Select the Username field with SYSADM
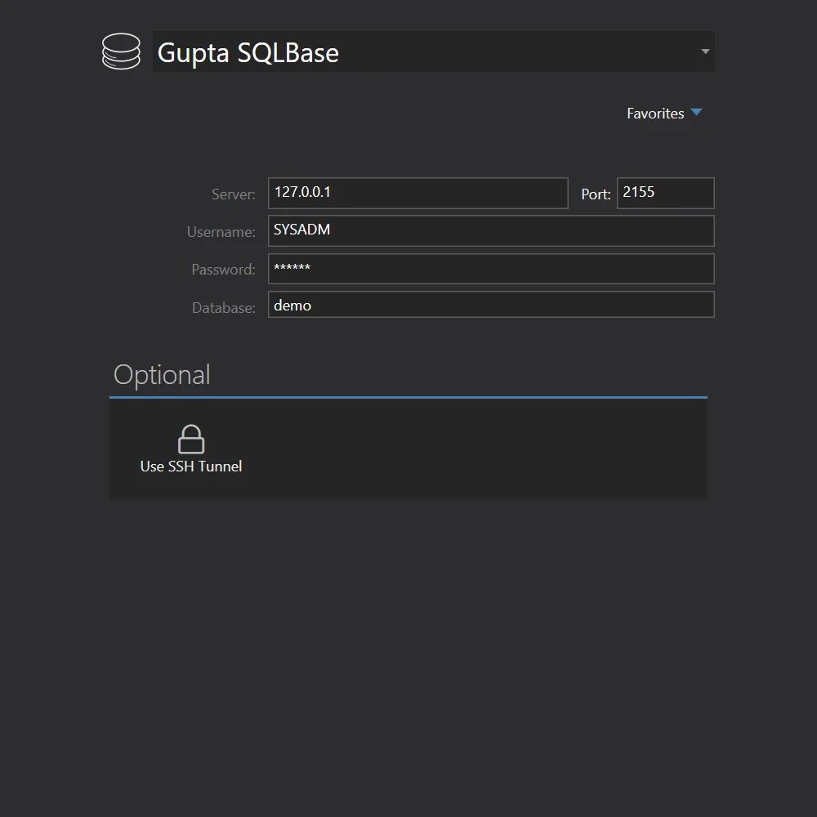This screenshot has width=817, height=817. coord(491,230)
